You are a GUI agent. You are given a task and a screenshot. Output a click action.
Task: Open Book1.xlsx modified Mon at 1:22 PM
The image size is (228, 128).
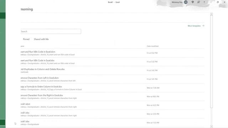click(x=112, y=123)
